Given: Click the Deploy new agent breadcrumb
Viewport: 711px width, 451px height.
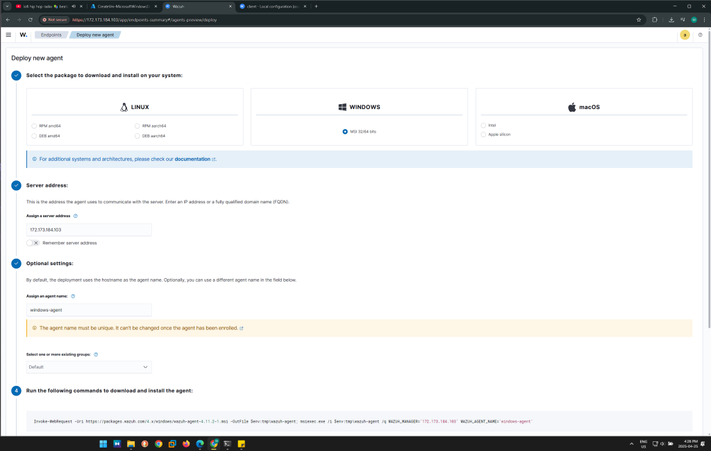Looking at the screenshot, I should (95, 35).
